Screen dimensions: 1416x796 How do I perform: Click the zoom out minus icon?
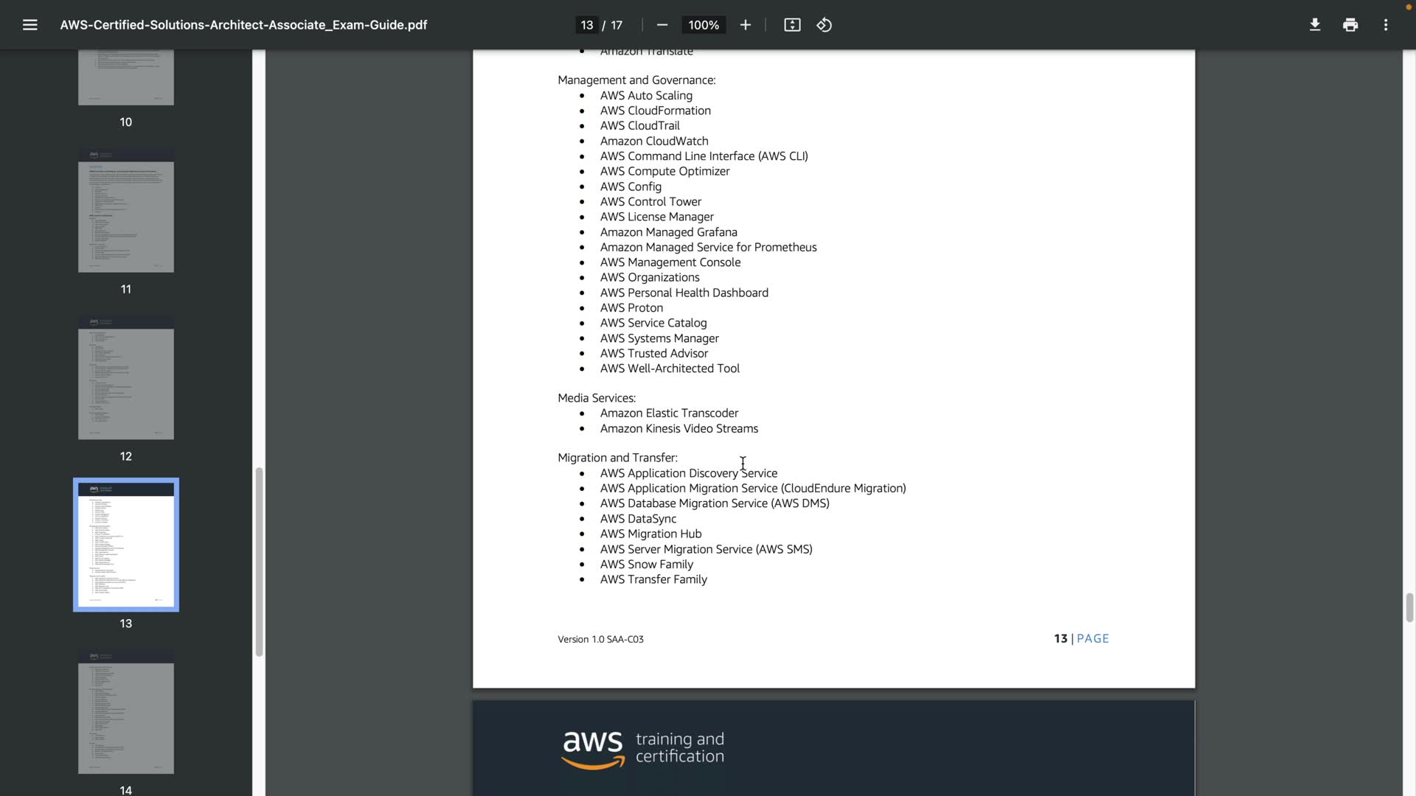pos(662,25)
